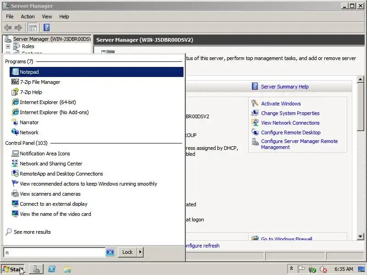This screenshot has width=367, height=275.
Task: Click Activate Windows link
Action: [x=281, y=104]
